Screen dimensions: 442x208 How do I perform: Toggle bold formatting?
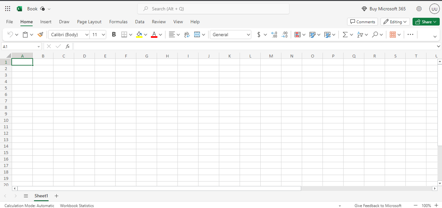pyautogui.click(x=114, y=34)
